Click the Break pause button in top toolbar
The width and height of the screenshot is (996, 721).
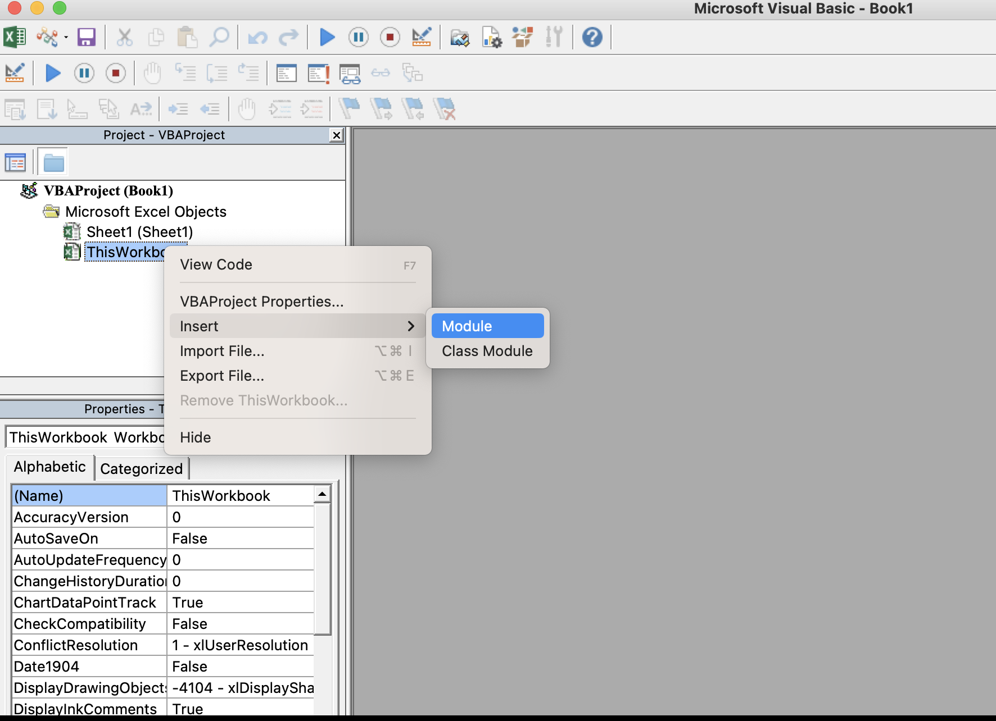(359, 38)
